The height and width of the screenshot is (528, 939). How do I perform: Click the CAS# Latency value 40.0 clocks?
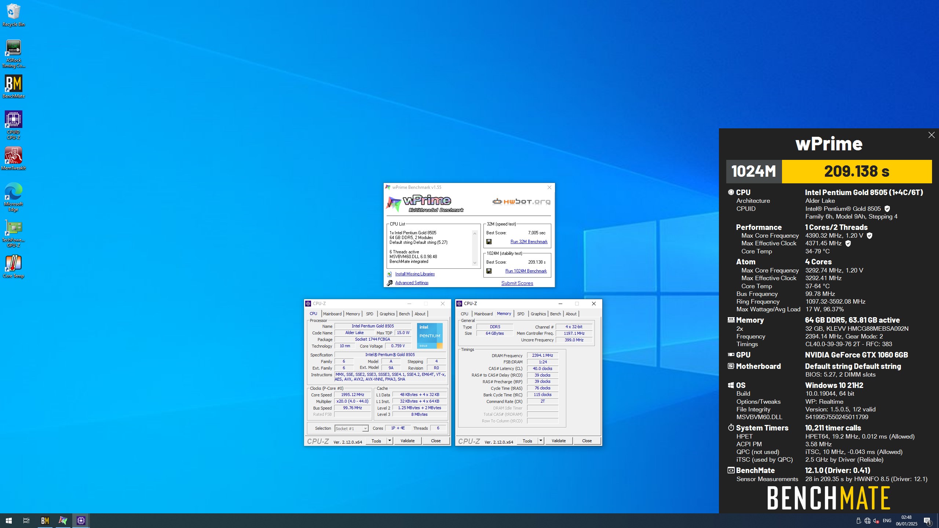[542, 368]
